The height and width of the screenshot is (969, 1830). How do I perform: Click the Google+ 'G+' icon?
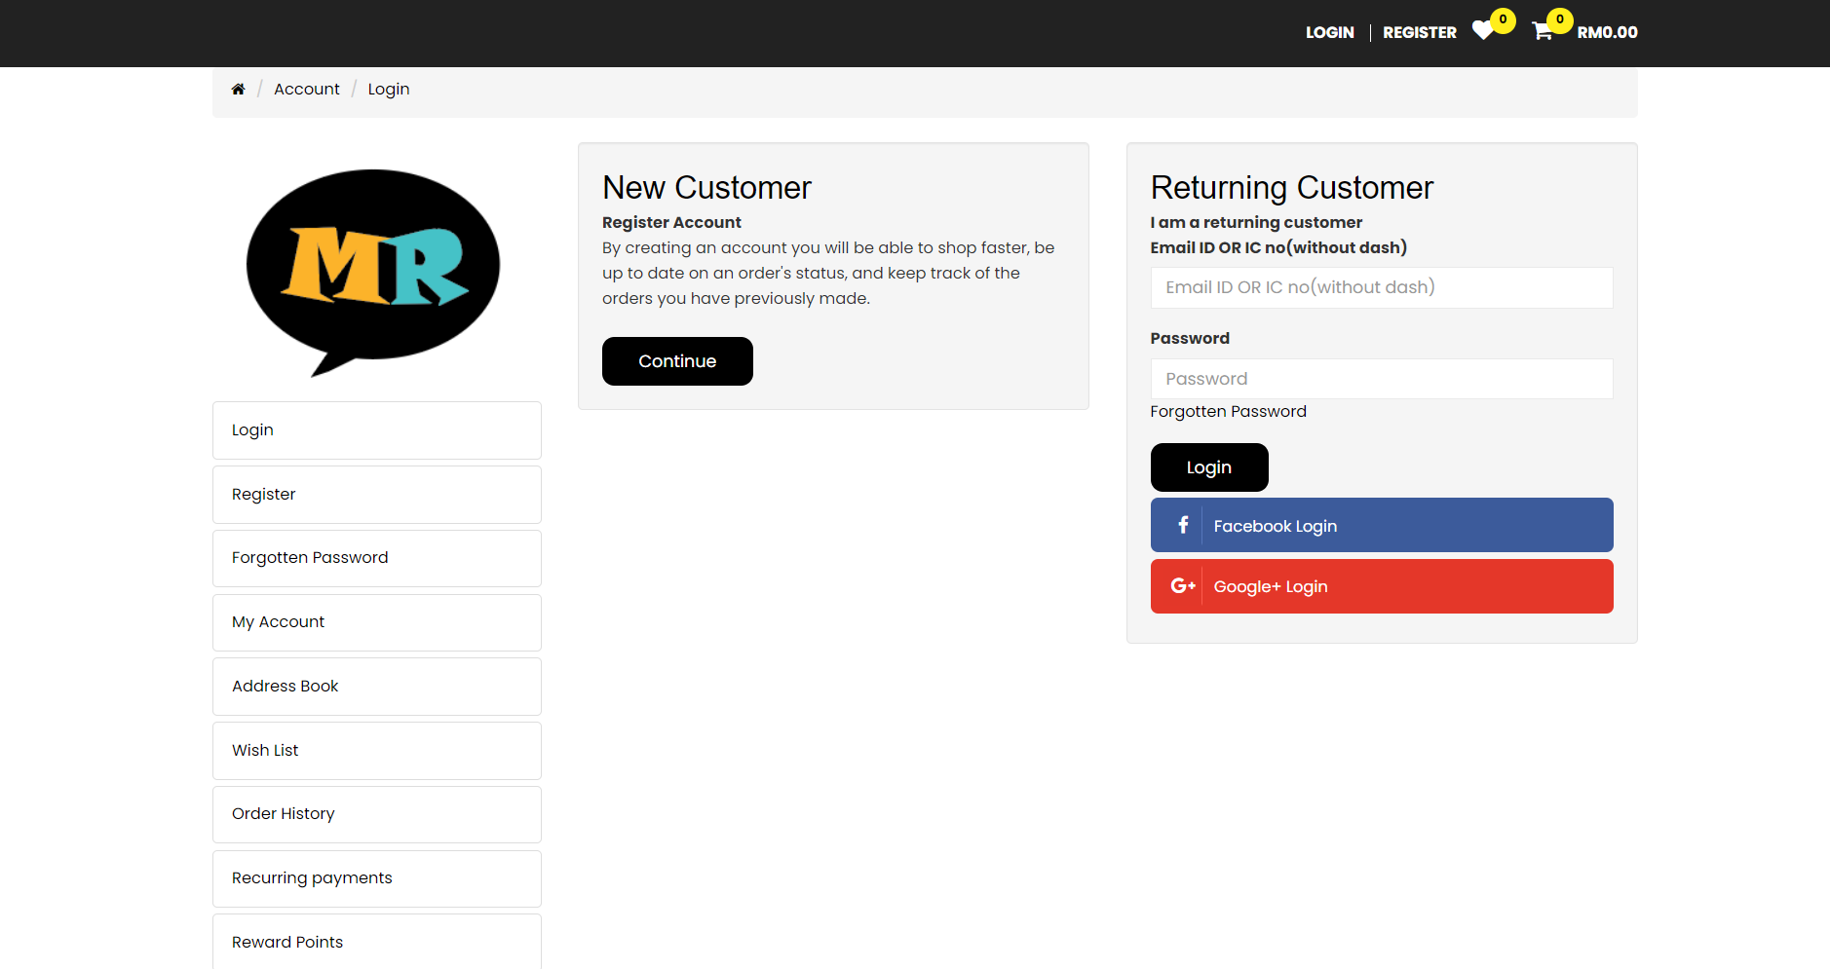1182,586
